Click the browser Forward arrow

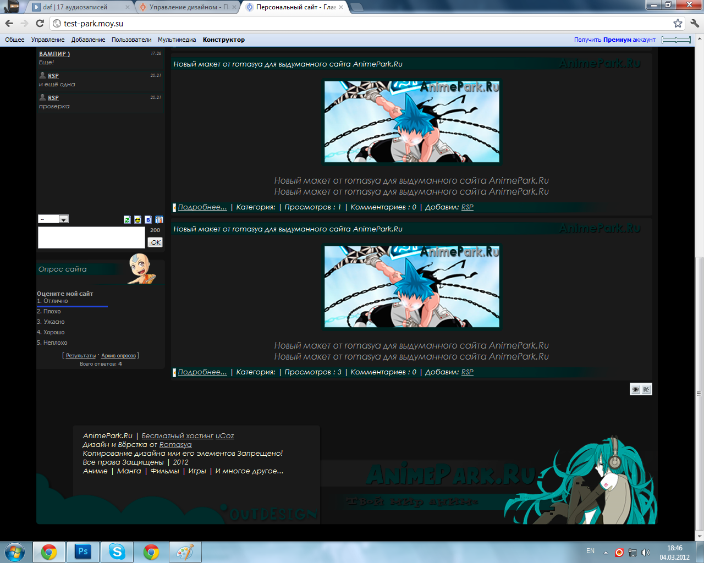pyautogui.click(x=24, y=23)
